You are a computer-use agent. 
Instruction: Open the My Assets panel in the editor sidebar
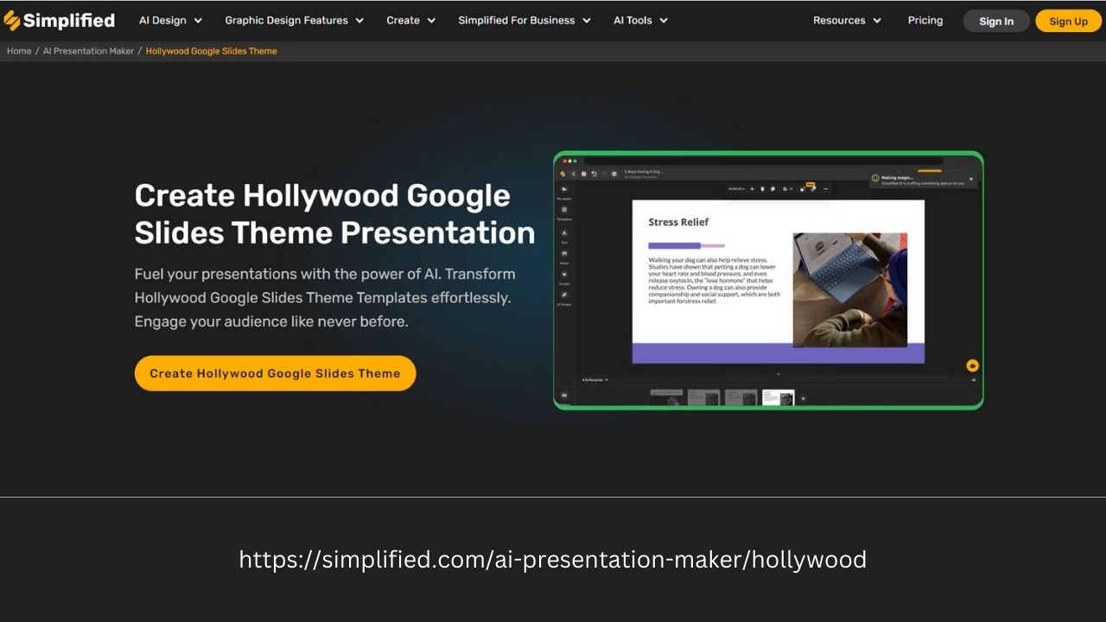click(564, 190)
